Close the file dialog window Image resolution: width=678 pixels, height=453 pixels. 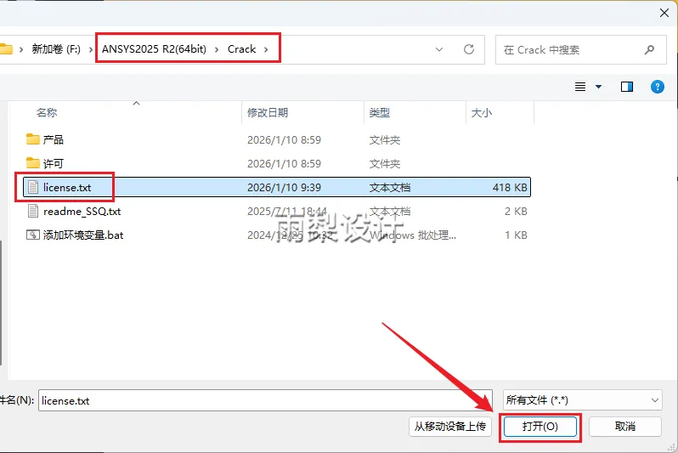tap(664, 13)
